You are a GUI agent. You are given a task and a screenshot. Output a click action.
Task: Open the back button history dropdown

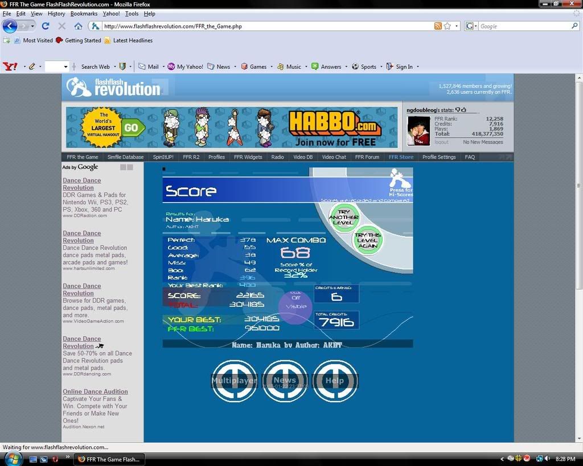(32, 26)
